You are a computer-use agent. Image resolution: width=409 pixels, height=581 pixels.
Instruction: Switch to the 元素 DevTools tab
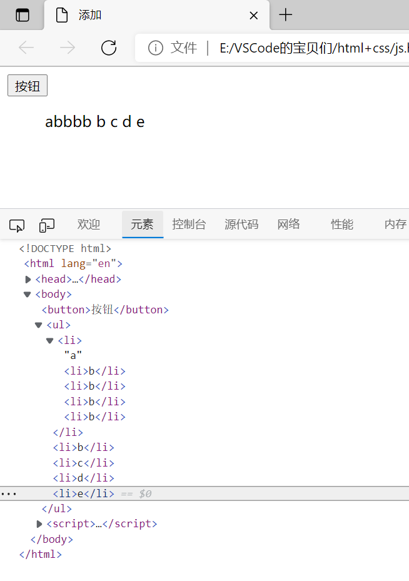pyautogui.click(x=142, y=224)
